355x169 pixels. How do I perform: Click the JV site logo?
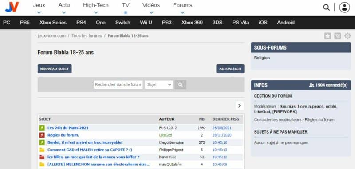click(x=12, y=7)
